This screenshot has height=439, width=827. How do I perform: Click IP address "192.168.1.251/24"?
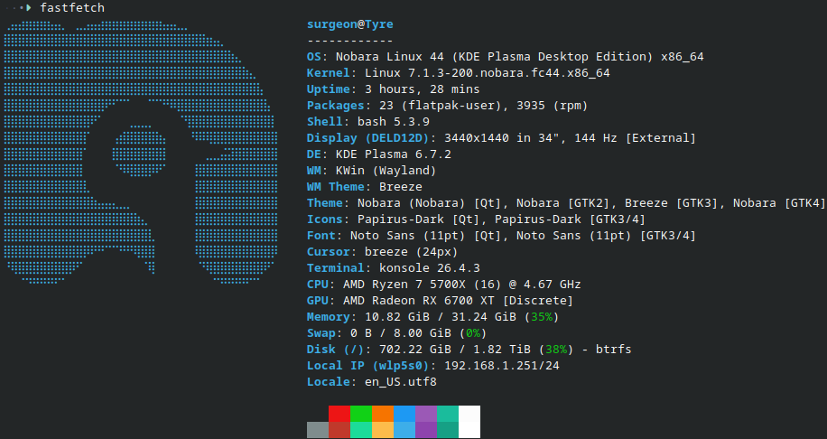(502, 366)
